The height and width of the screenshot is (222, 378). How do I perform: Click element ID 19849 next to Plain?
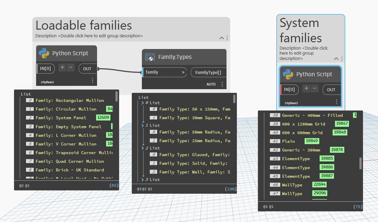point(312,141)
